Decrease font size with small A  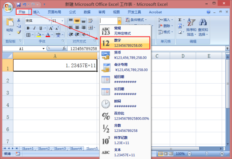(x=57, y=28)
